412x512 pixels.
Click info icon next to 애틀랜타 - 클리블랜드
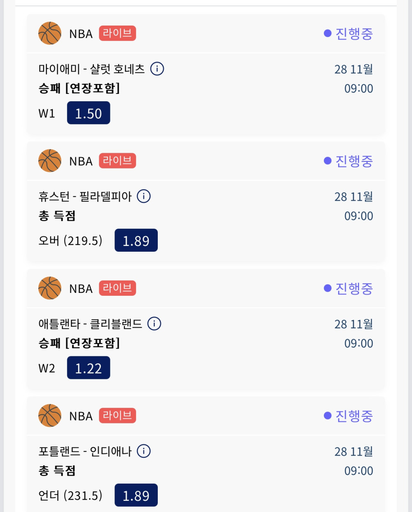click(x=154, y=323)
